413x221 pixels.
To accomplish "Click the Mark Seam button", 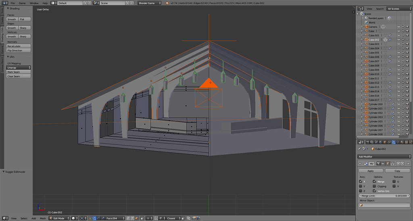I will coord(19,72).
